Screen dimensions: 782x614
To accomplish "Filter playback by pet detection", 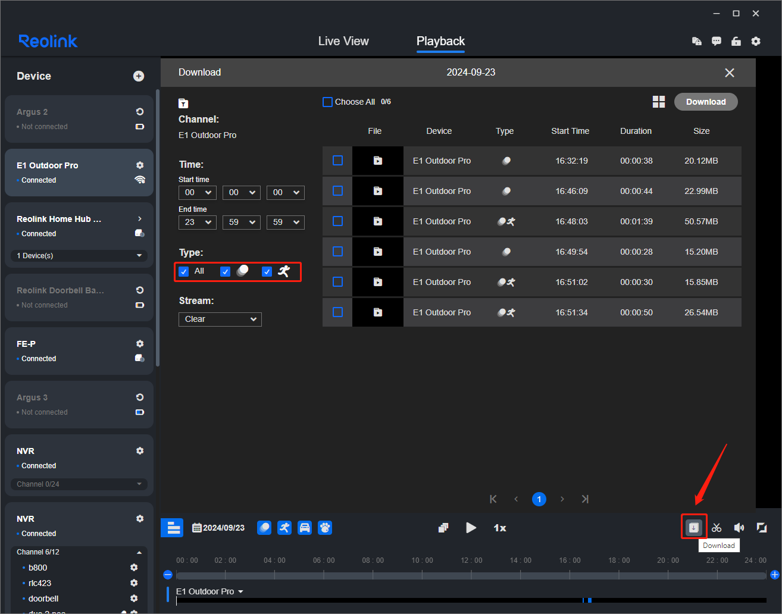I will pos(325,528).
